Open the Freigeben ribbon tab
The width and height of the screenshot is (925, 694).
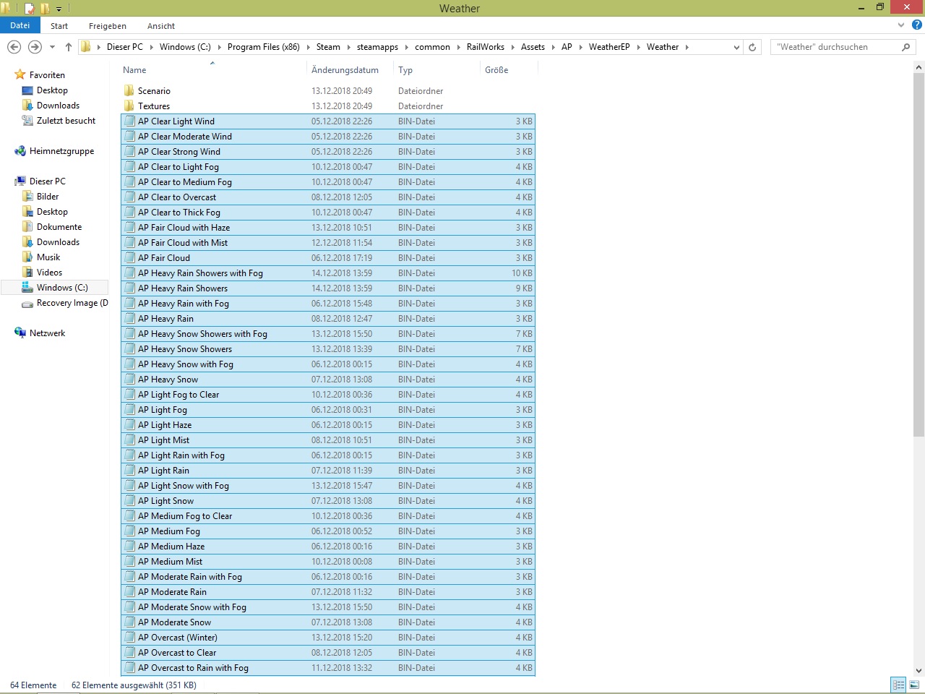(x=107, y=26)
